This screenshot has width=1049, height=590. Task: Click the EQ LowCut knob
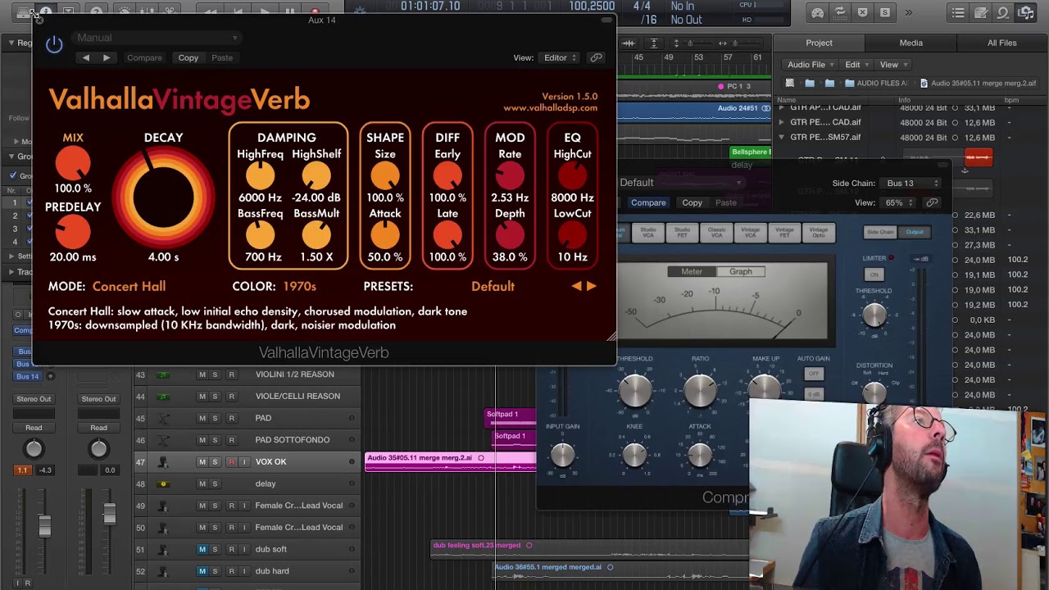(x=572, y=235)
